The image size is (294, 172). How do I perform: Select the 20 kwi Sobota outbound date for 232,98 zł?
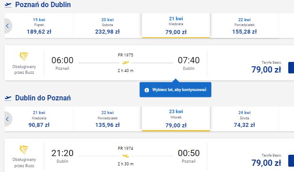tap(108, 26)
